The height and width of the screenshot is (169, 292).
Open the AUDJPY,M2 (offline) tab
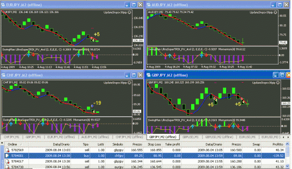pos(95,137)
